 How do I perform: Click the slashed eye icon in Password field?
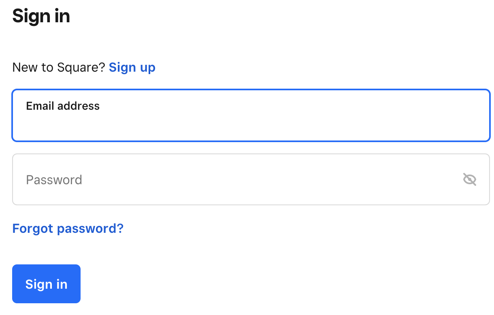[469, 179]
